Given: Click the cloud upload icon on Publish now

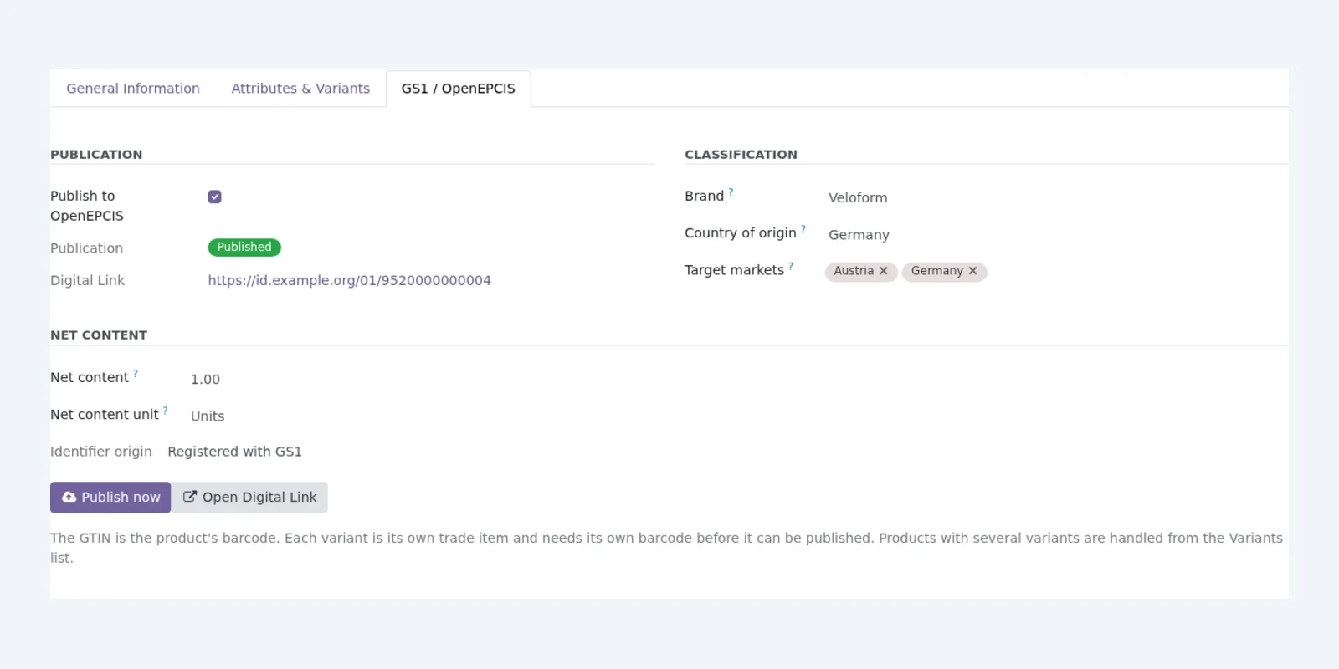Looking at the screenshot, I should tap(69, 498).
